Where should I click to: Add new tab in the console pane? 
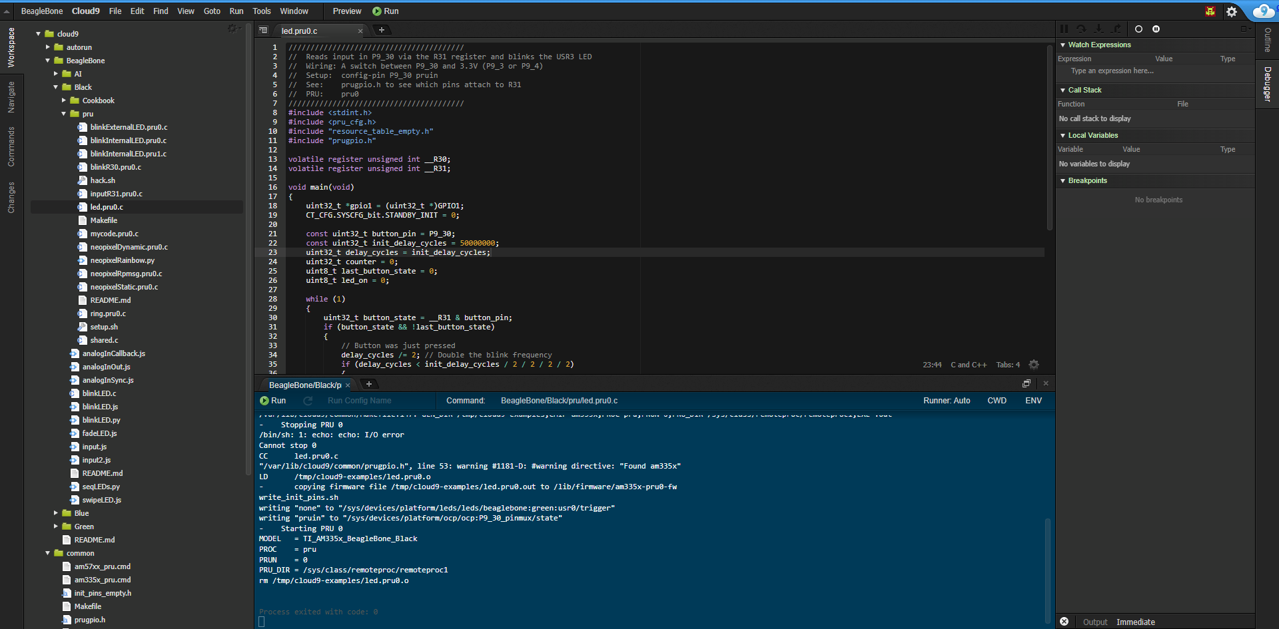point(369,384)
